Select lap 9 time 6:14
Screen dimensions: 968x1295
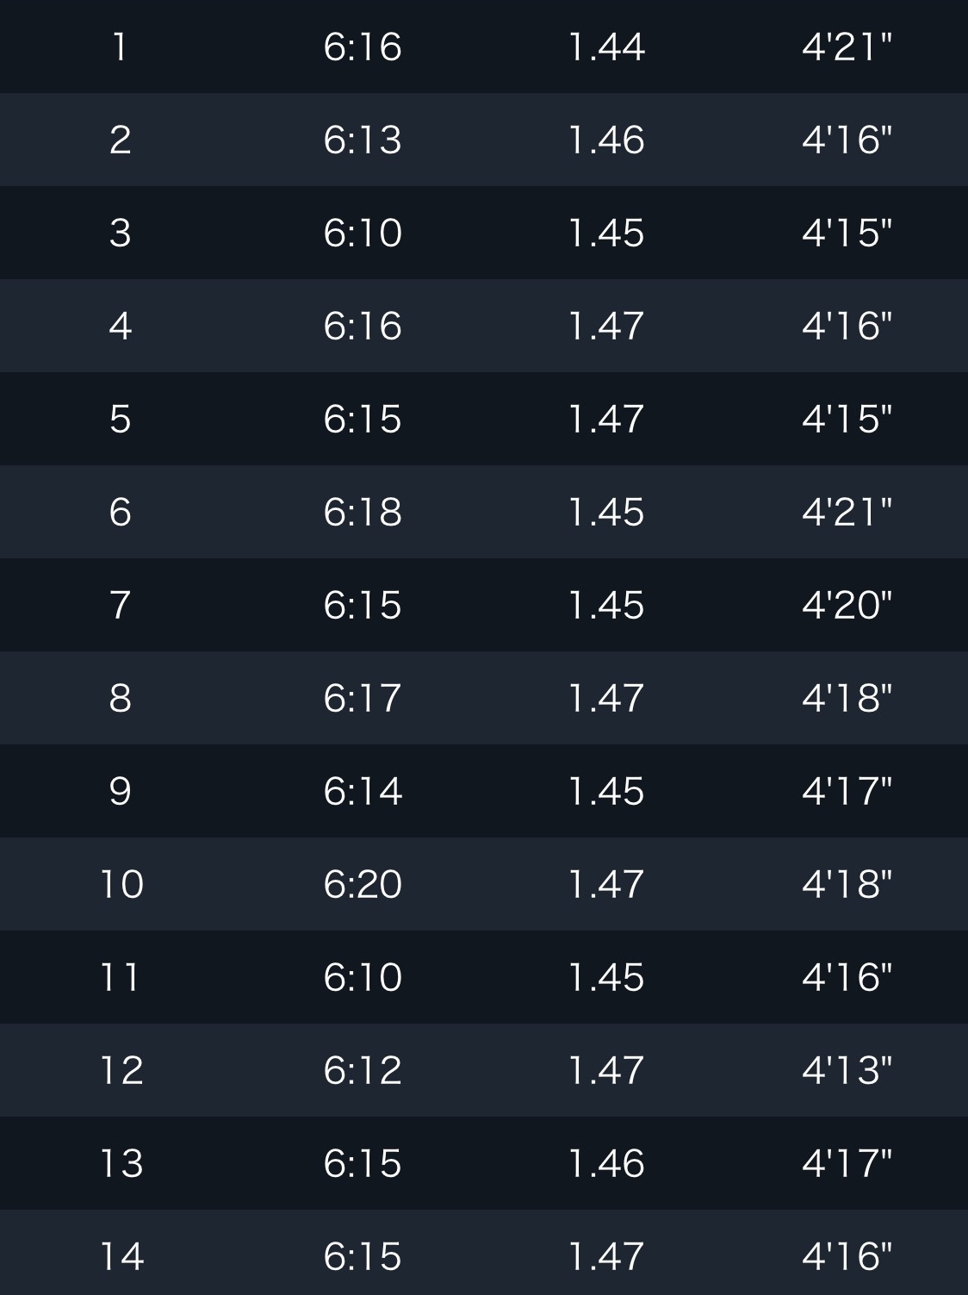click(x=363, y=791)
